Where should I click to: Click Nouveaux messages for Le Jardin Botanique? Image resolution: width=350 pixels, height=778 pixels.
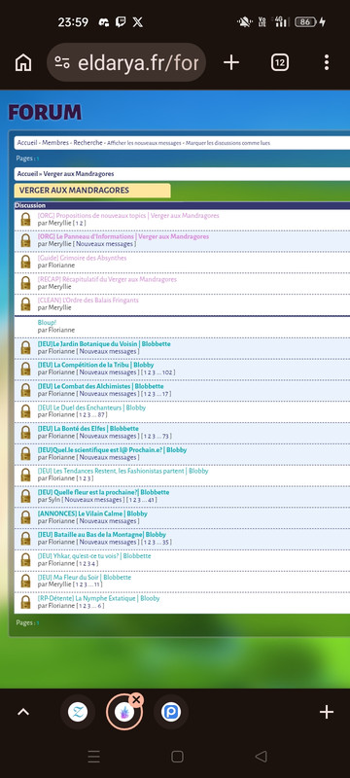click(108, 351)
